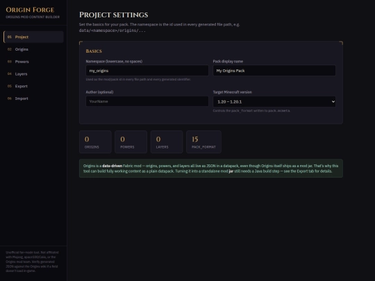Go to the Origins section
Viewport: 375px width, 281px height.
pos(33,49)
